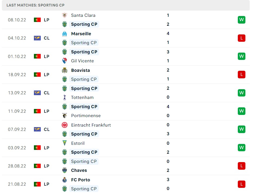Open the 28.08.22 Chaves match row
253x193 pixels.
tap(126, 166)
